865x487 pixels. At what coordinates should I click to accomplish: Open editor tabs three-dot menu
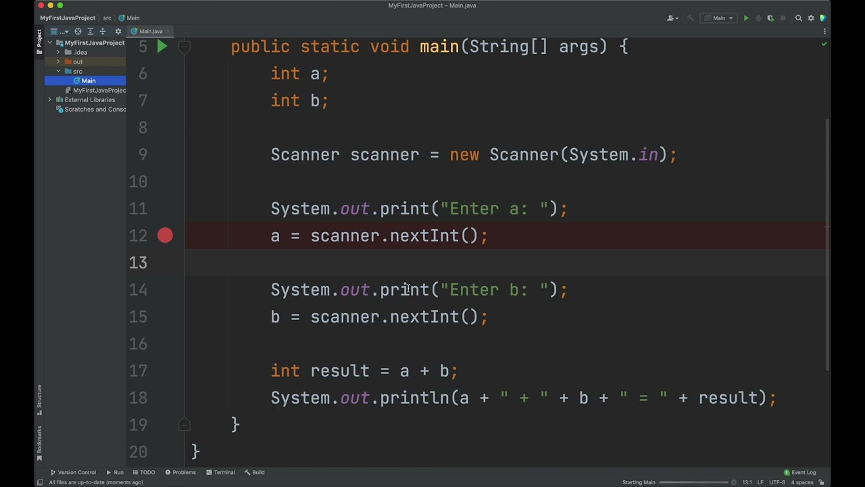click(824, 32)
